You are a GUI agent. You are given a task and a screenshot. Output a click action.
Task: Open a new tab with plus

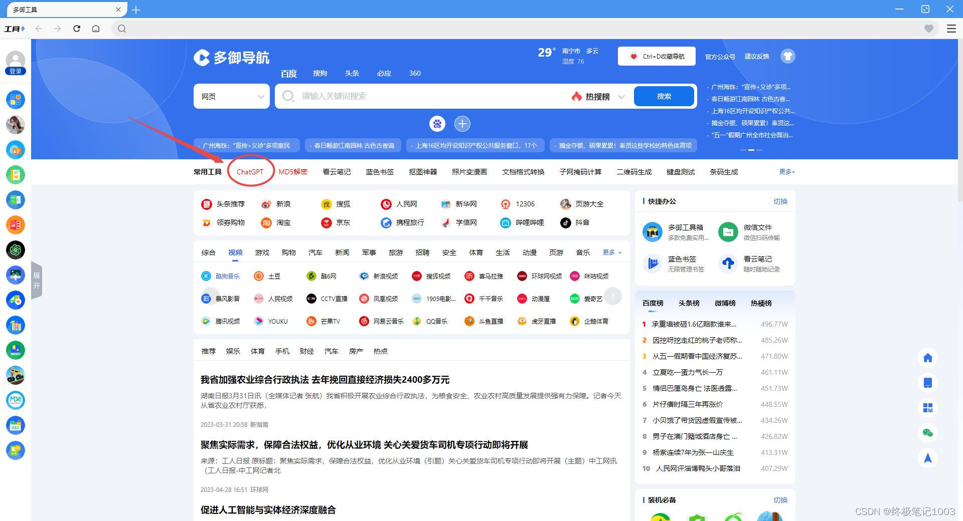click(136, 10)
